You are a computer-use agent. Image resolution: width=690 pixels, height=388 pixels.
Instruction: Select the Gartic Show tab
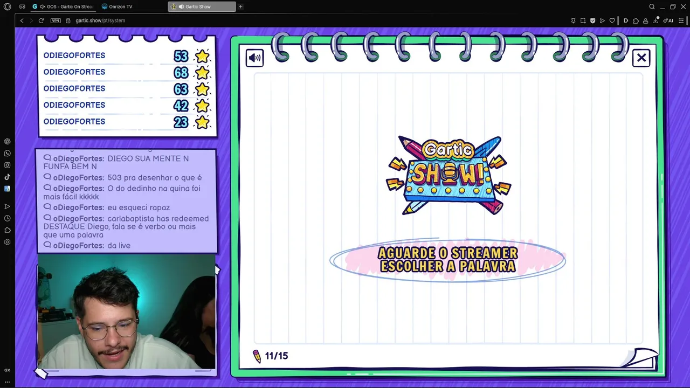tap(202, 6)
